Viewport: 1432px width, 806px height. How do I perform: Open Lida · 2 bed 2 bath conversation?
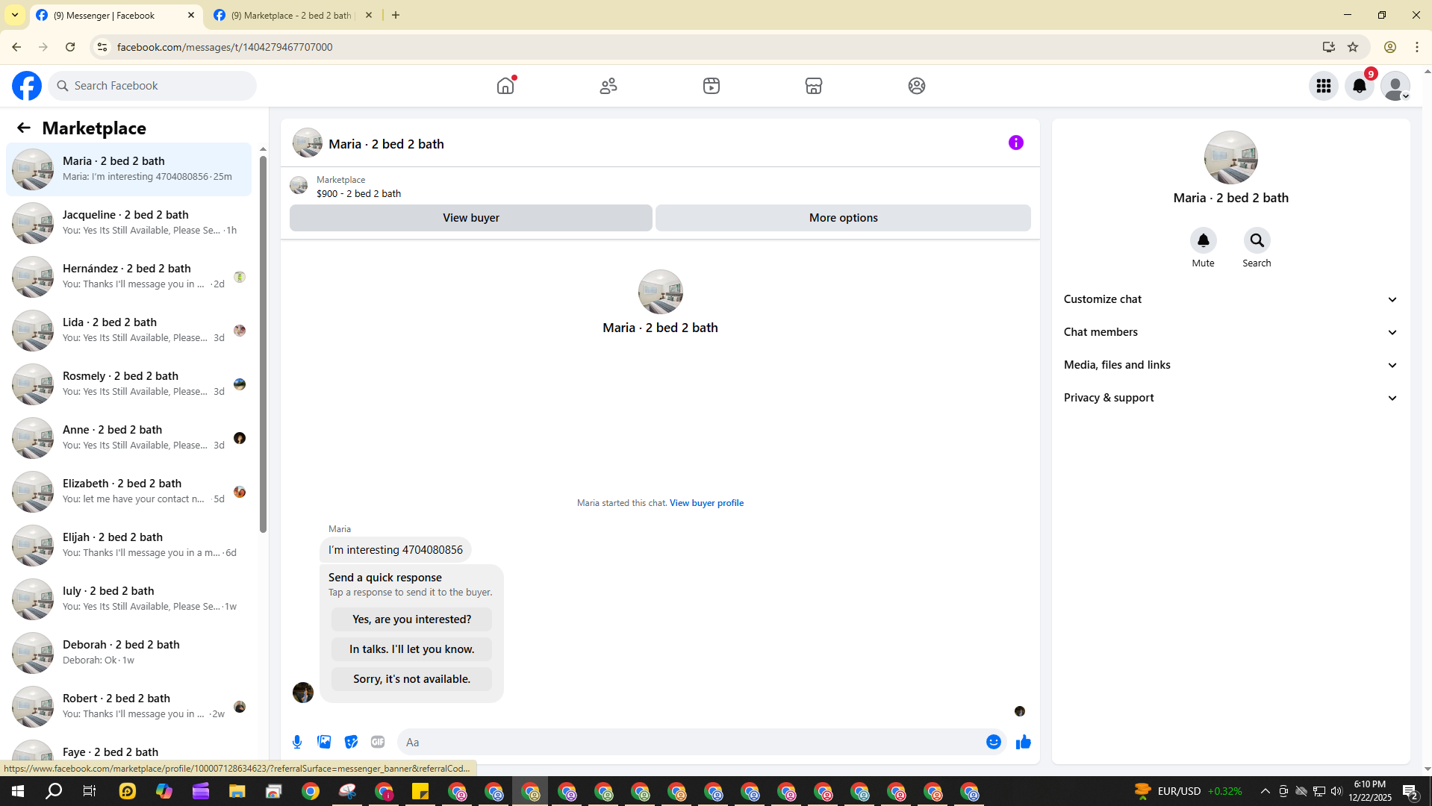click(x=128, y=331)
